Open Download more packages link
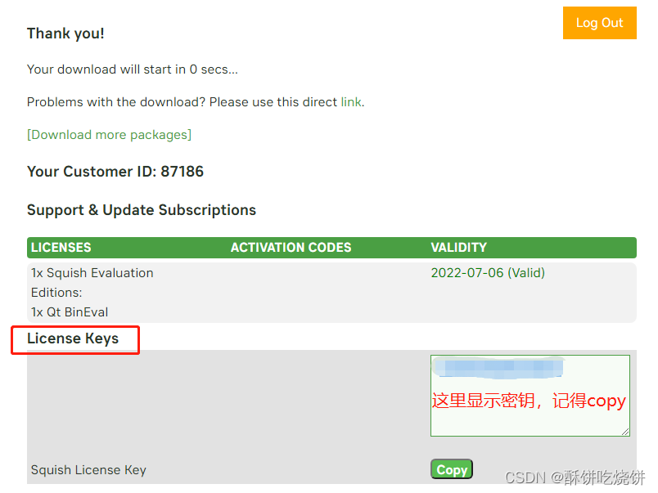This screenshot has width=658, height=493. [x=109, y=135]
